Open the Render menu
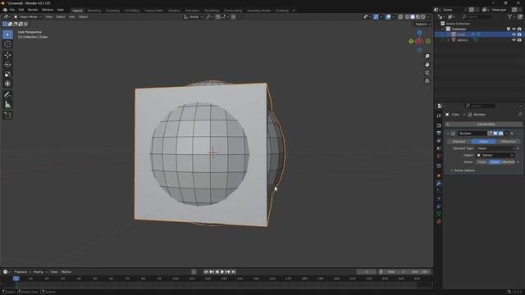The width and height of the screenshot is (525, 295). [33, 10]
